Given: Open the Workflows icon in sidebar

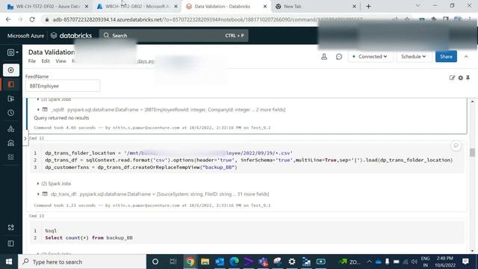Looking at the screenshot, I should click(11, 157).
